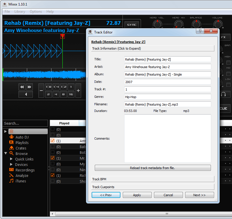The height and width of the screenshot is (219, 232).
Task: Open Analyze in the sidebar
Action: (22, 175)
